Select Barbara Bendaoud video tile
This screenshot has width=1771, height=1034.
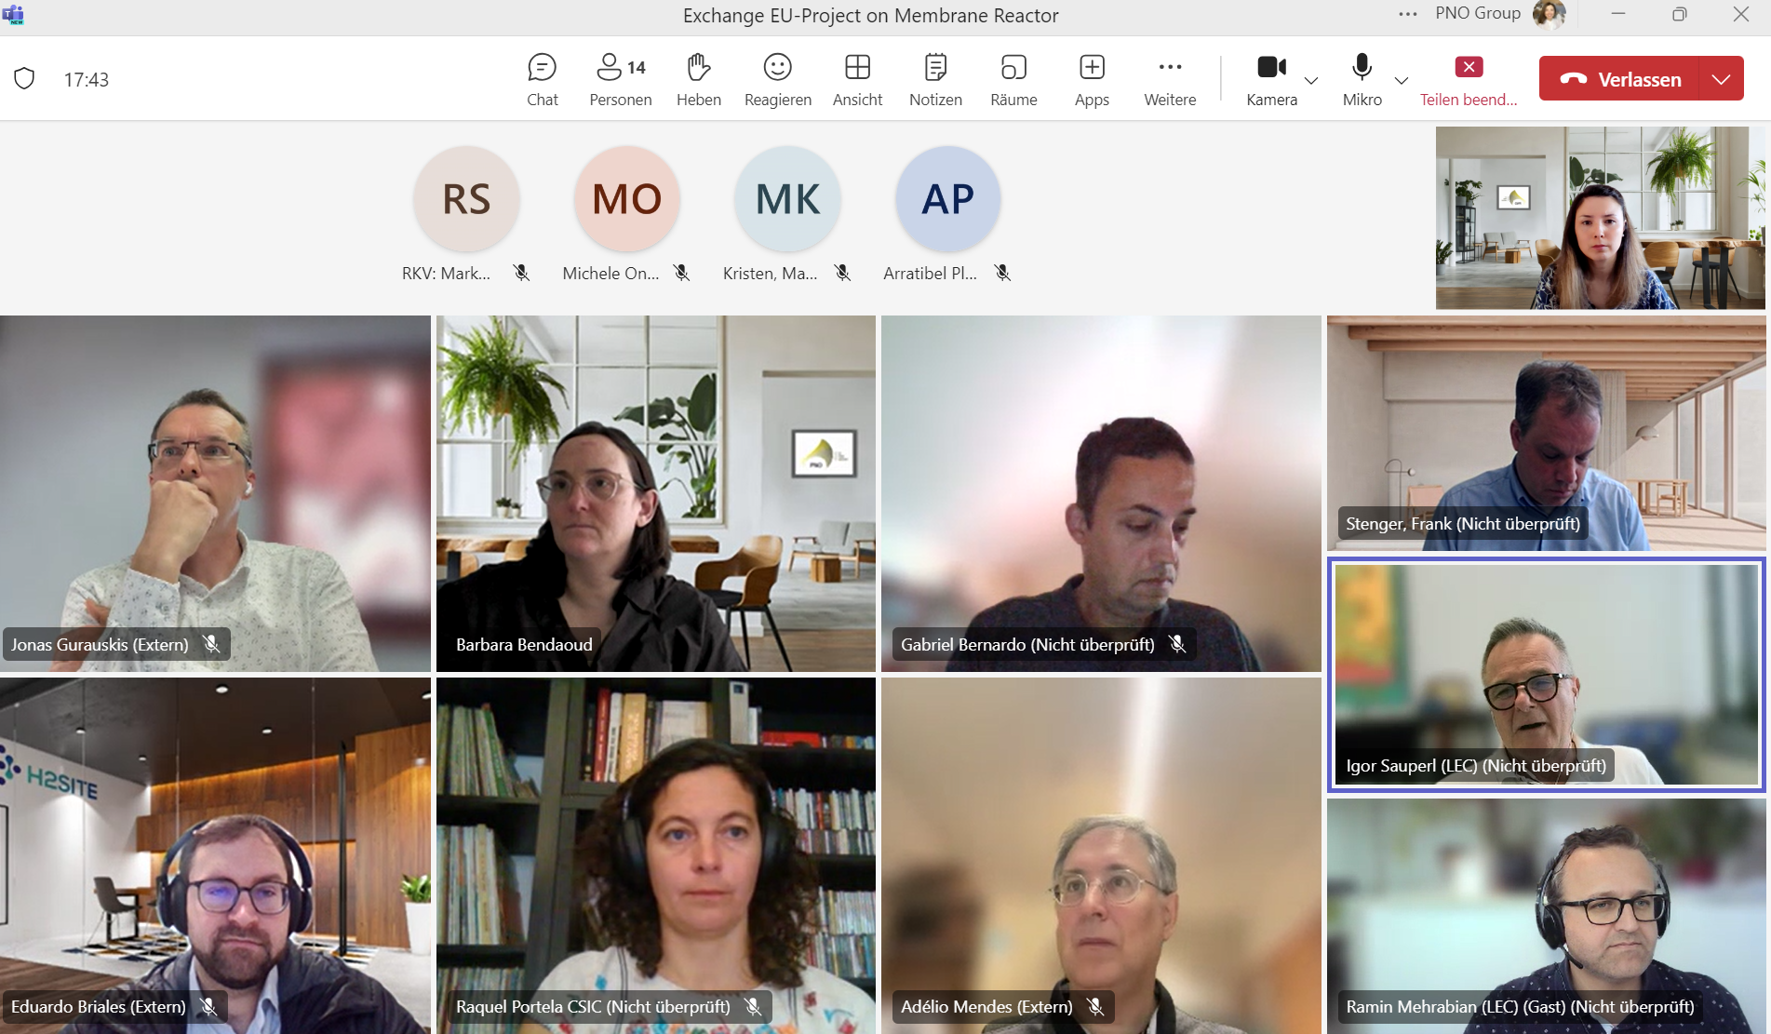pyautogui.click(x=656, y=493)
